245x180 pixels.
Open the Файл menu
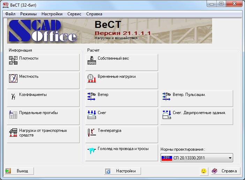point(10,14)
